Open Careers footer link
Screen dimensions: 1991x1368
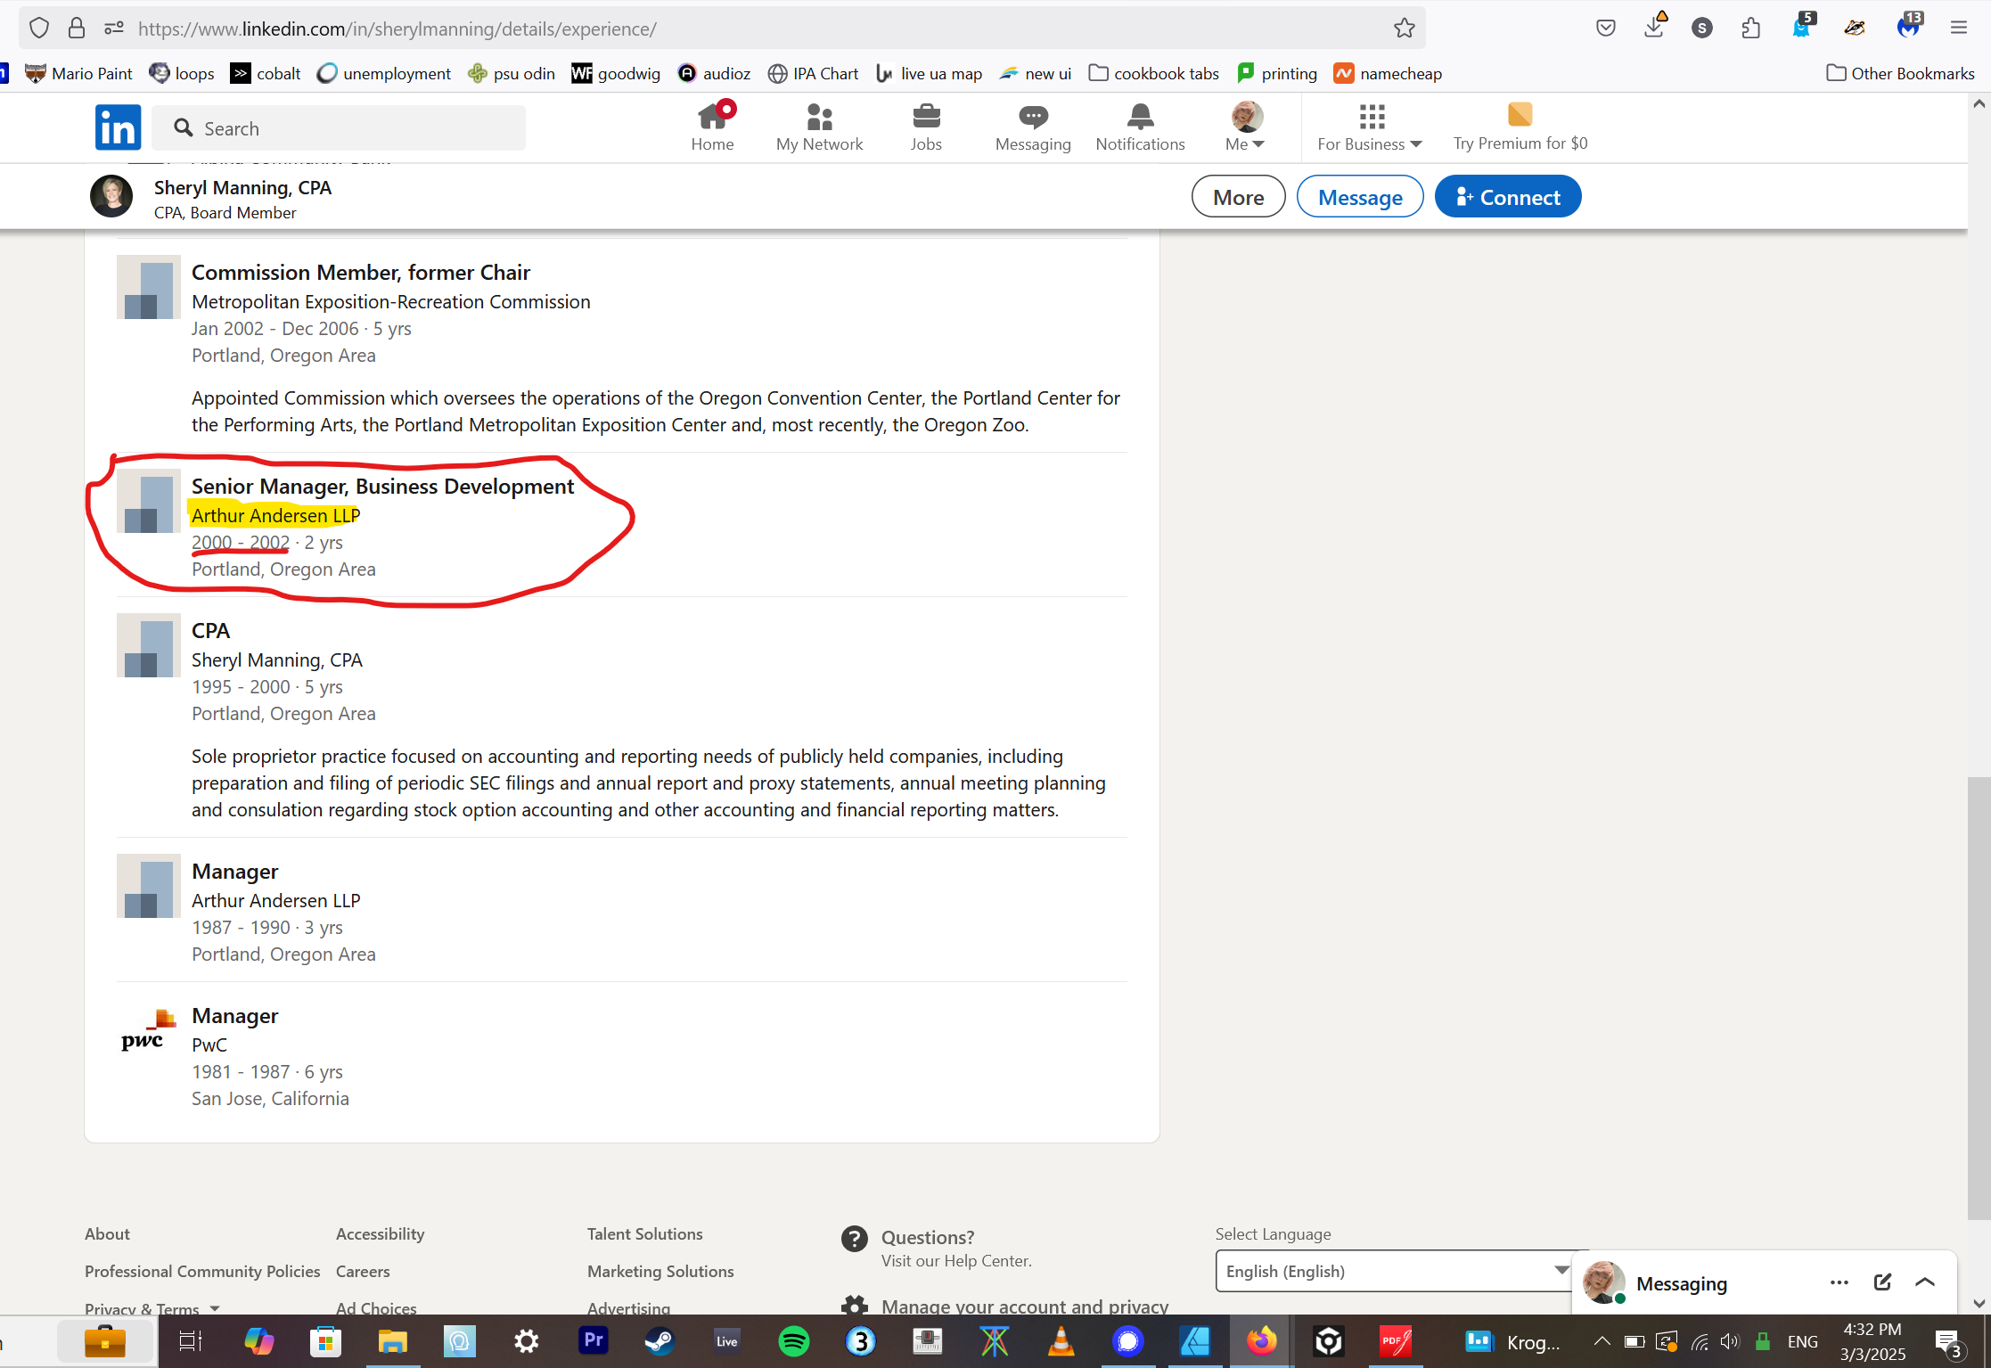pos(363,1271)
